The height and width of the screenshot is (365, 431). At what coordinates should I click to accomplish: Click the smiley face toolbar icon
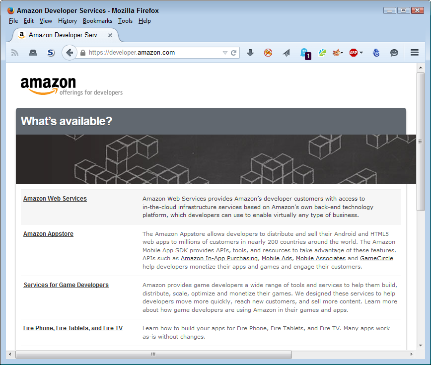pos(394,52)
